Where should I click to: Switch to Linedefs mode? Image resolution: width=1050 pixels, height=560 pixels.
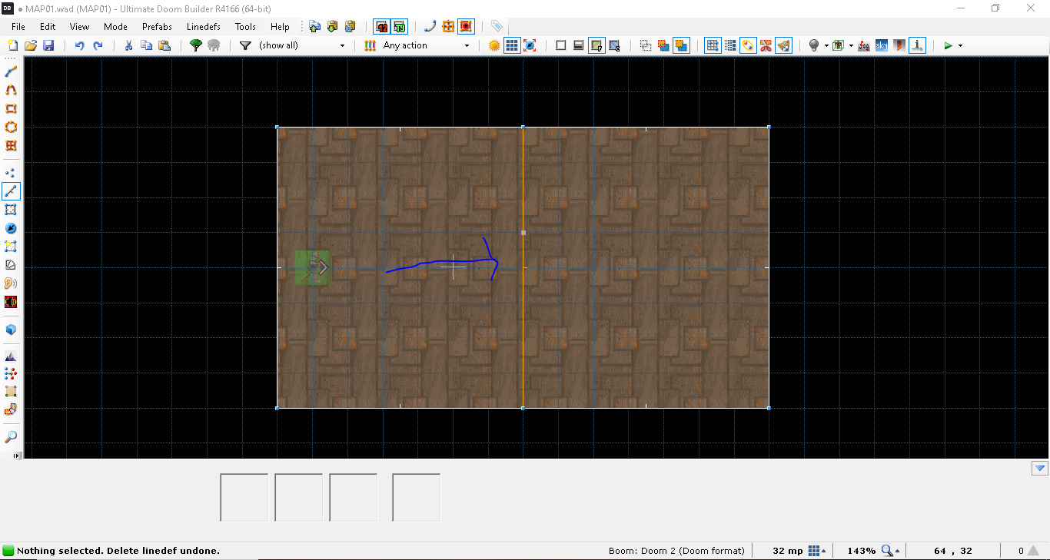point(11,191)
